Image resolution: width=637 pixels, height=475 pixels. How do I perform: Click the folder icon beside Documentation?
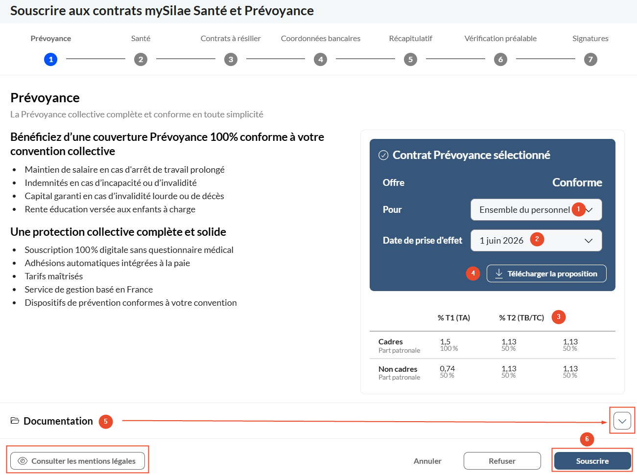coord(15,421)
